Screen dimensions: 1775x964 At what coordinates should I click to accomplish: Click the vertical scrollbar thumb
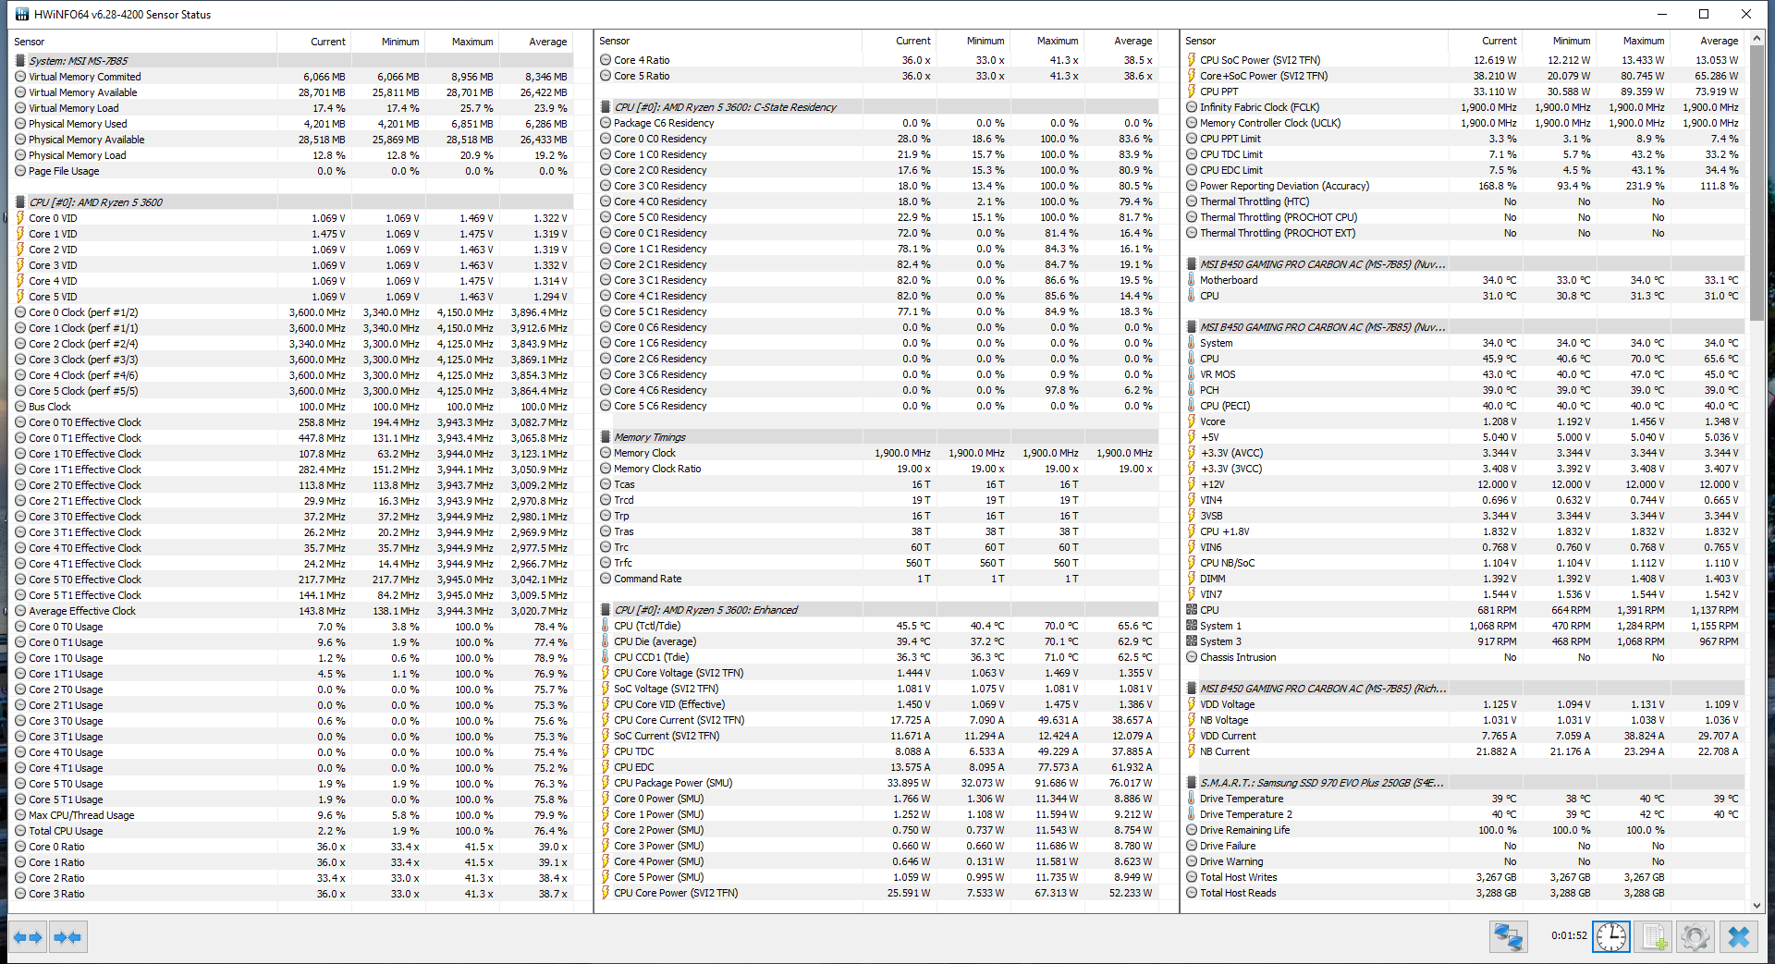click(1757, 184)
